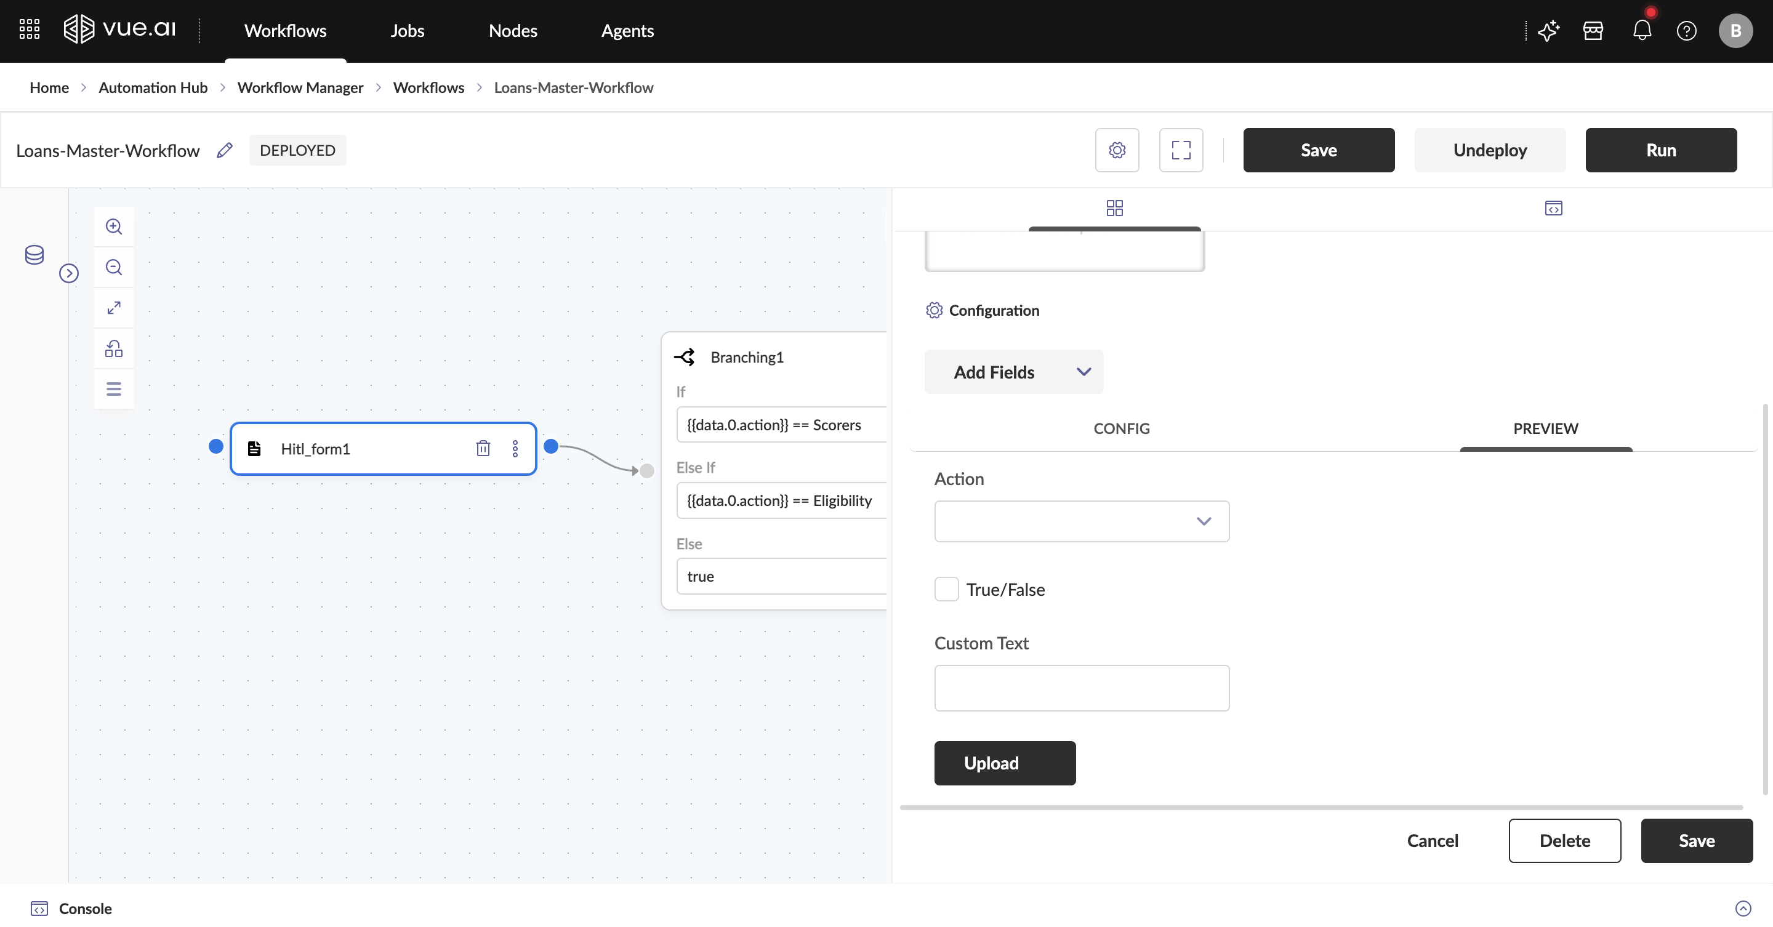Switch to the CONFIG tab
The height and width of the screenshot is (927, 1773).
point(1121,428)
